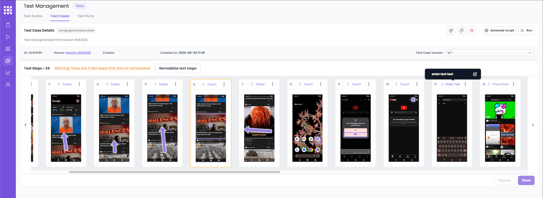Switch to the Test Suites tab
This screenshot has height=198, width=543.
pos(33,16)
